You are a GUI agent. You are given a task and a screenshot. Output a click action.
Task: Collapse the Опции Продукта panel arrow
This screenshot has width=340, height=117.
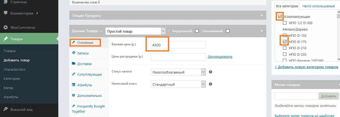point(262,16)
